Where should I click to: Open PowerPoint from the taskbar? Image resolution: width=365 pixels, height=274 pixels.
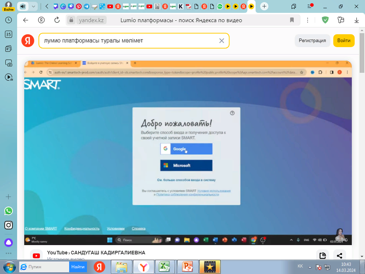[187, 267]
